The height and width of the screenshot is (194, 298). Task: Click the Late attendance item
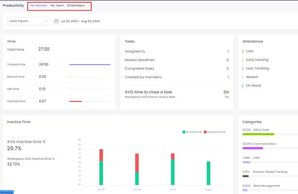point(250,51)
